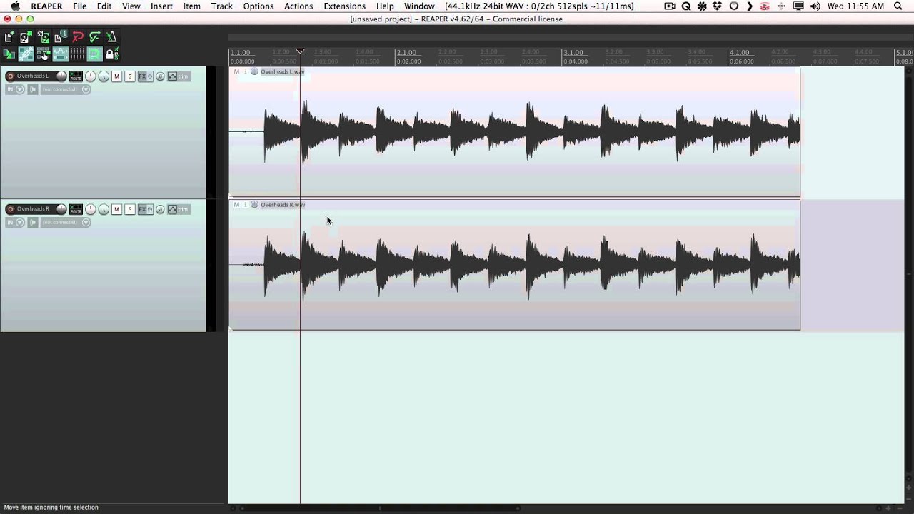Click the ruler at measure 4.1.00
Image resolution: width=914 pixels, height=514 pixels.
point(740,53)
